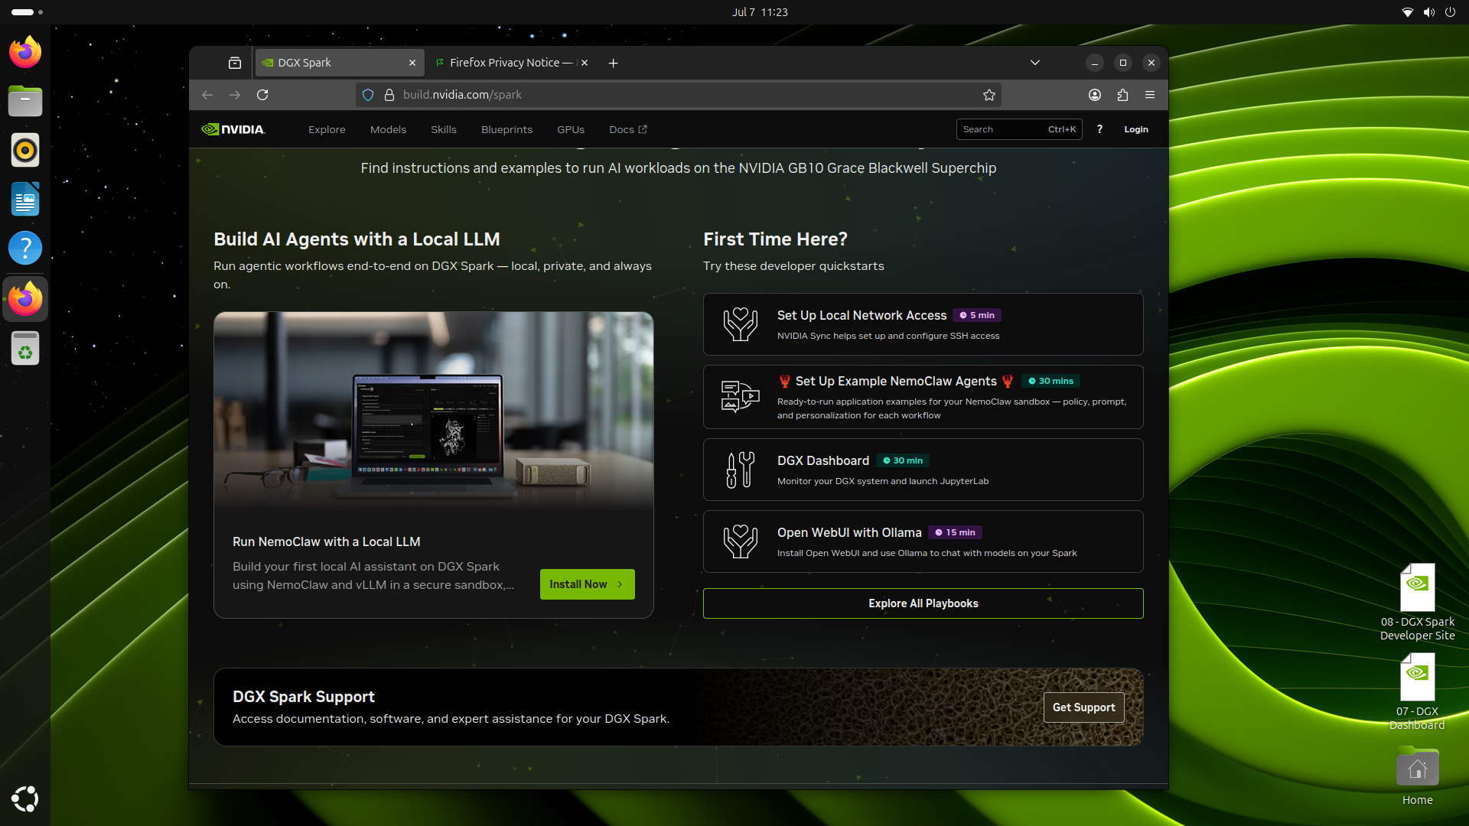The image size is (1469, 826).
Task: Open the Trash from the dock
Action: (x=25, y=349)
